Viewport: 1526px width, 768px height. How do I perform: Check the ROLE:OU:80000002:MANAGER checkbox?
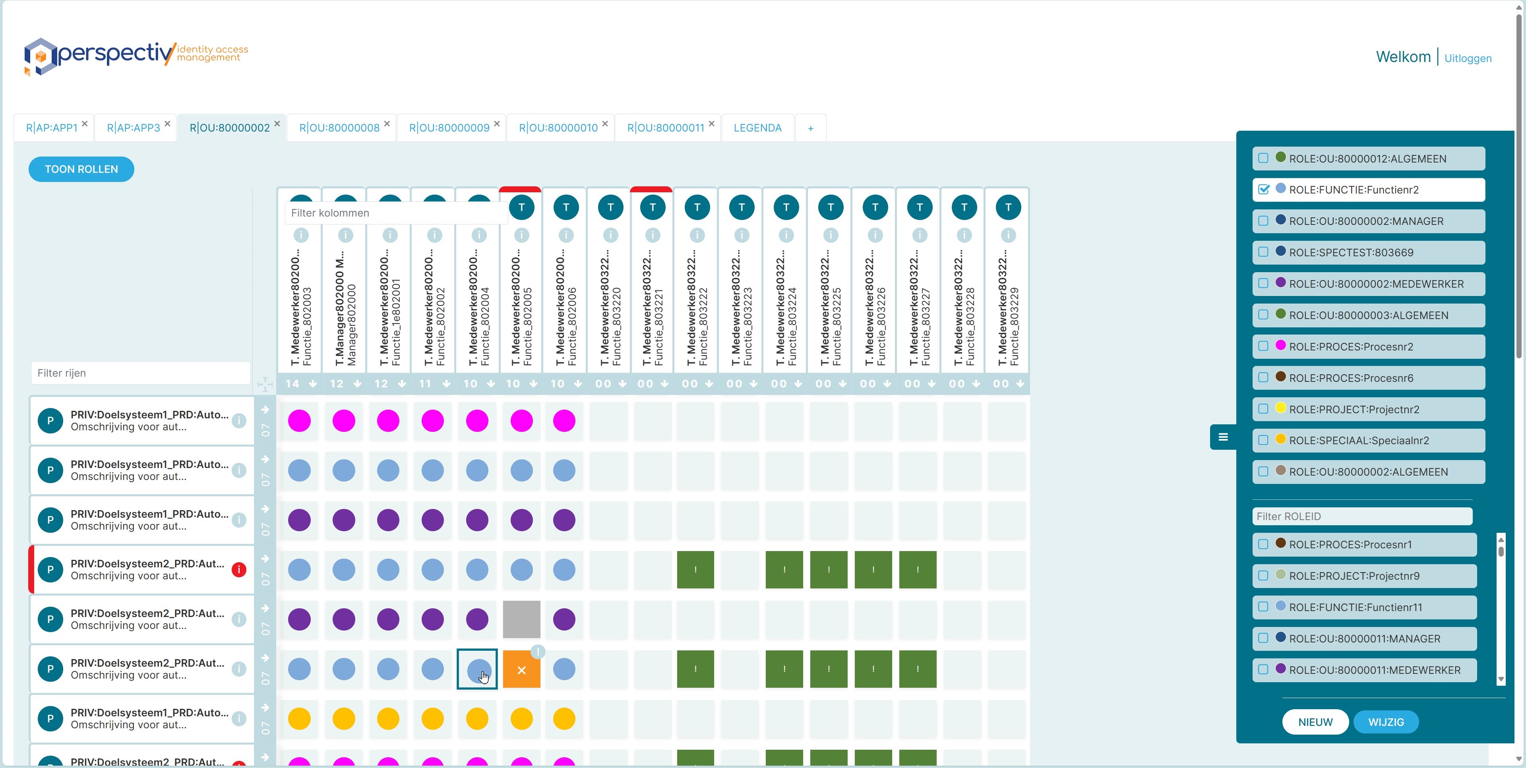click(1263, 221)
